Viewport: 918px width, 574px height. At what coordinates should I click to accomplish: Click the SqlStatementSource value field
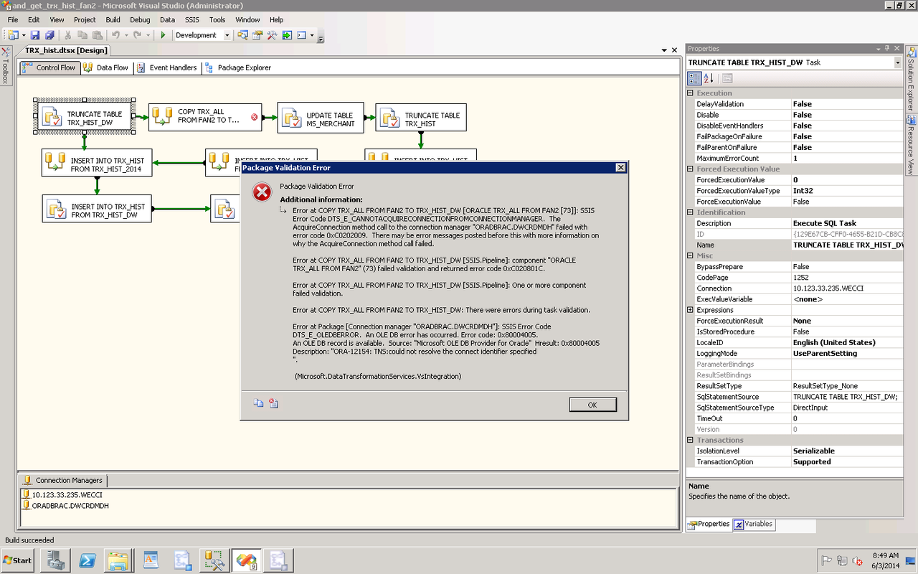[847, 397]
